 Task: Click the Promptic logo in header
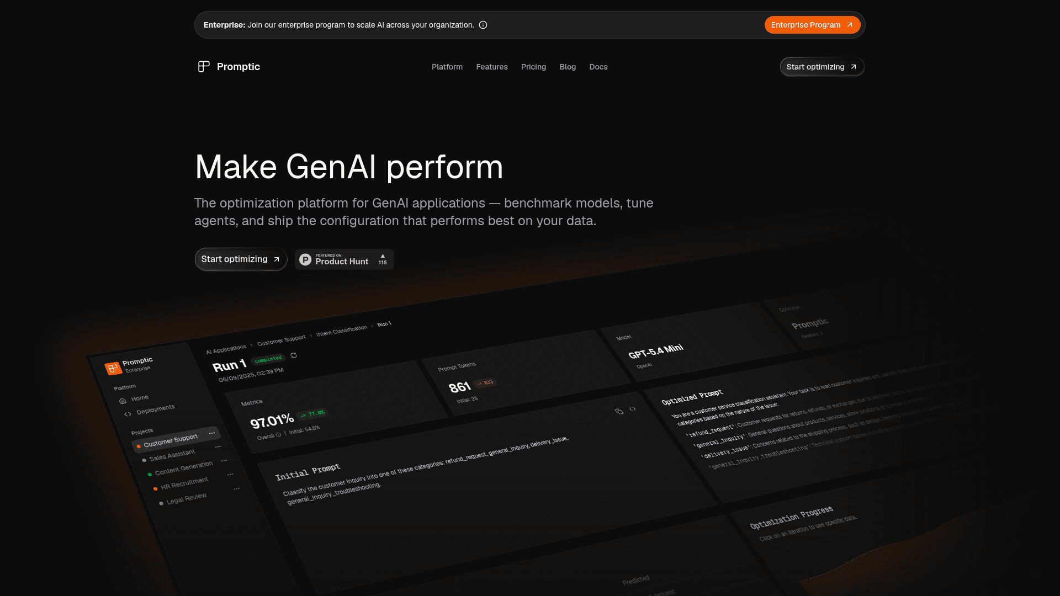point(229,67)
